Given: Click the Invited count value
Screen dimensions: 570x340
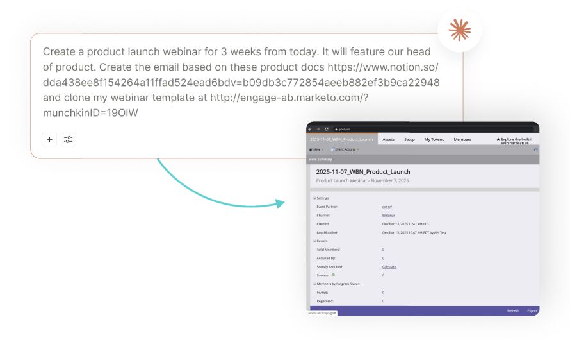Looking at the screenshot, I should pos(383,293).
